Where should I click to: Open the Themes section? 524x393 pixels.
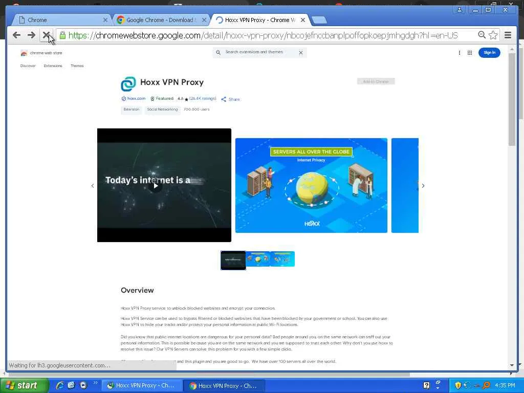[77, 66]
